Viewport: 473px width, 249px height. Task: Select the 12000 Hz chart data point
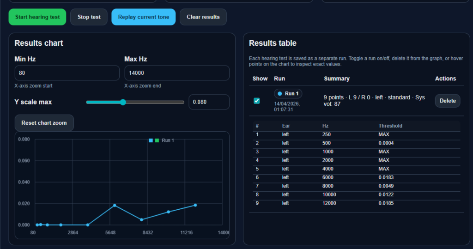pyautogui.click(x=195, y=205)
